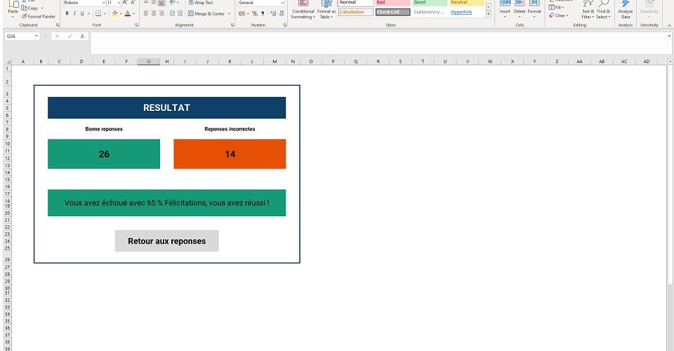Insert a function with fx
Viewport: 674px width, 351px height.
(x=82, y=36)
